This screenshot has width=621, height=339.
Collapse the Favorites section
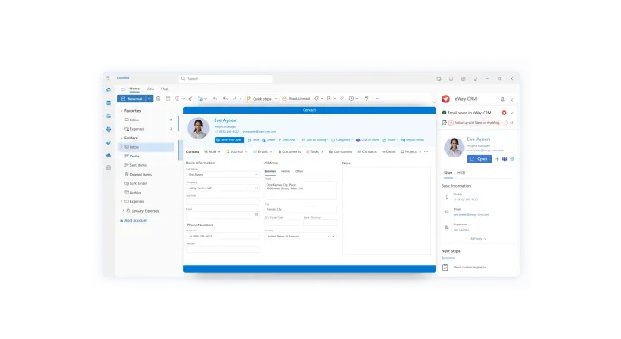tap(122, 111)
